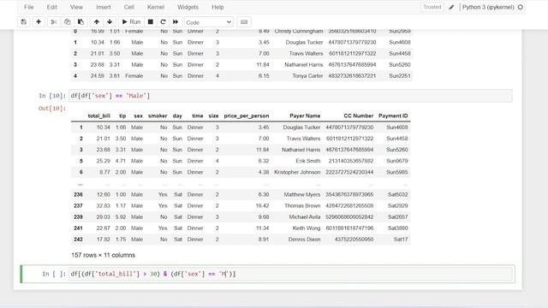
Task: Open the File menu
Action: coord(29,7)
